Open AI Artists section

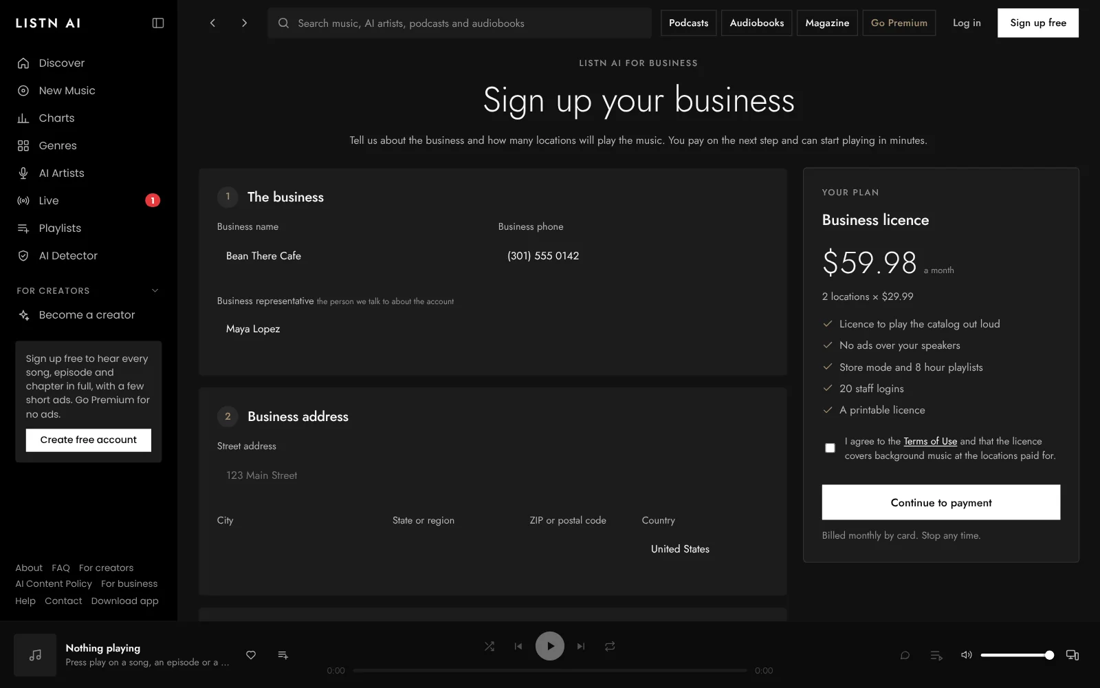(x=89, y=173)
